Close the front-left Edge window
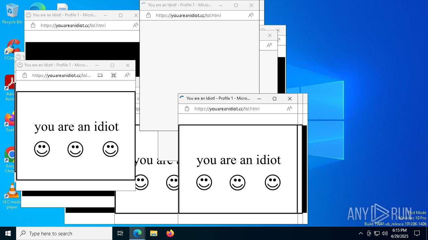The image size is (428, 240). pyautogui.click(x=128, y=65)
